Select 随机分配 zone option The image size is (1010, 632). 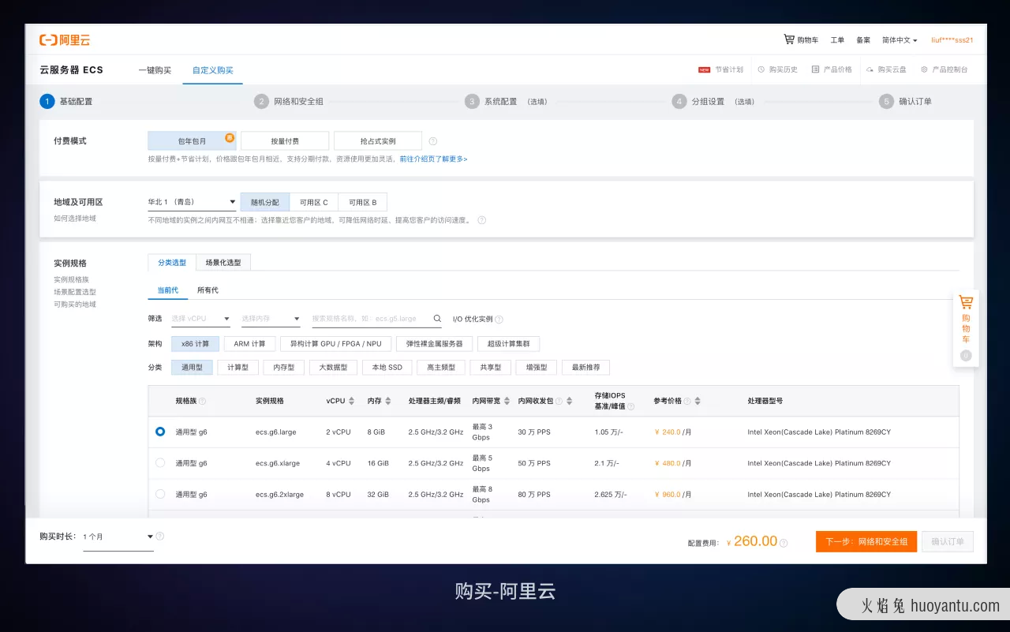tap(265, 202)
